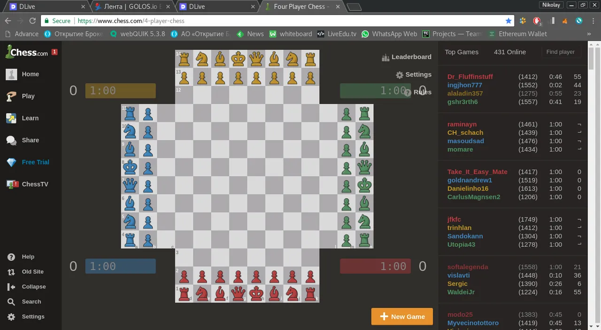Click the blue player's 1:00 clock
601x330 pixels.
coord(120,266)
